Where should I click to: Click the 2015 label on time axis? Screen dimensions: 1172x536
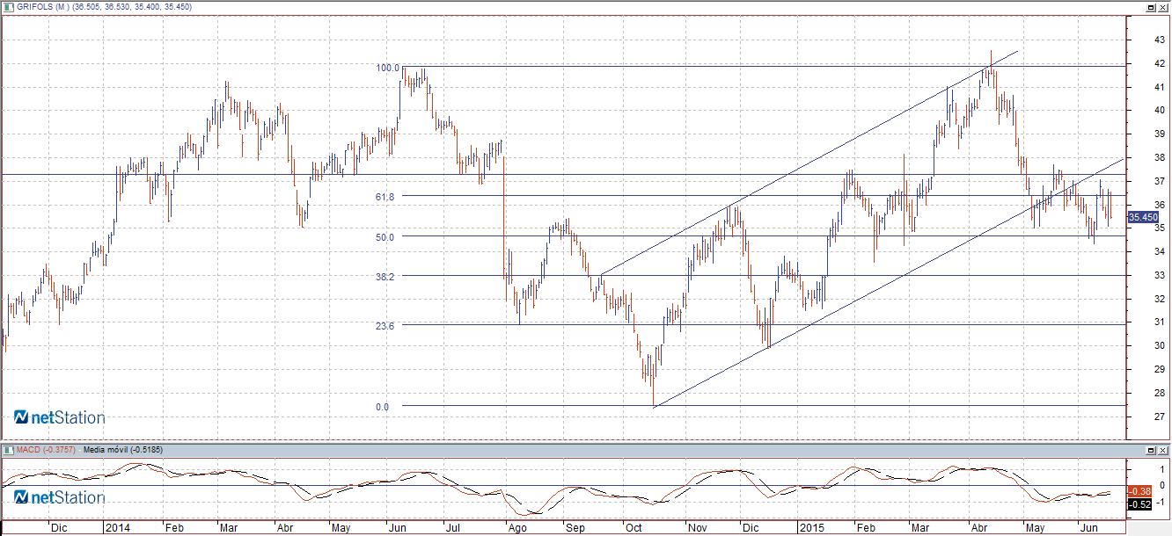[811, 529]
